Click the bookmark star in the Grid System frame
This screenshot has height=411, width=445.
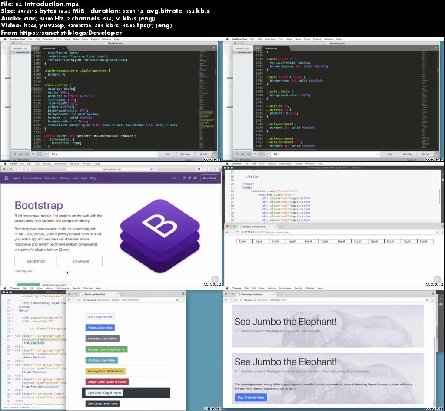437,232
